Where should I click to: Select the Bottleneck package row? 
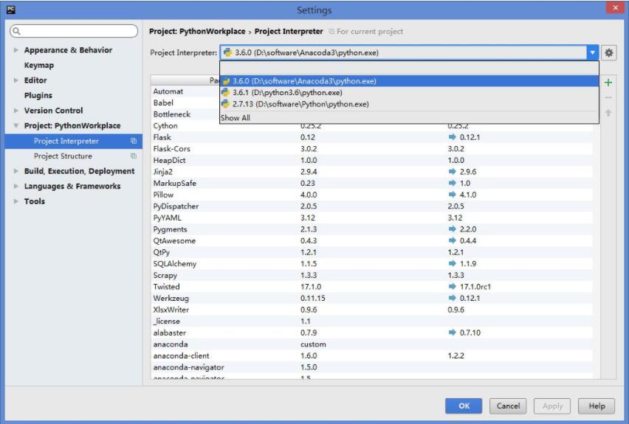[x=185, y=114]
